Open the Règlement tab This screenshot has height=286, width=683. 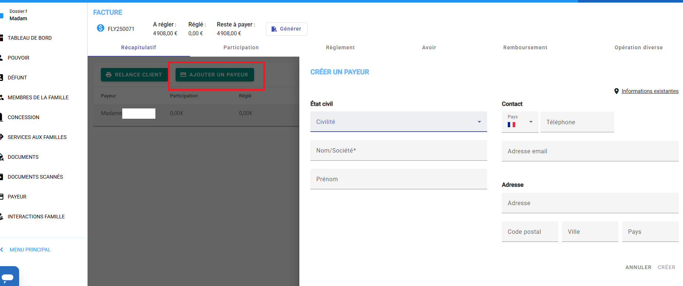(340, 47)
